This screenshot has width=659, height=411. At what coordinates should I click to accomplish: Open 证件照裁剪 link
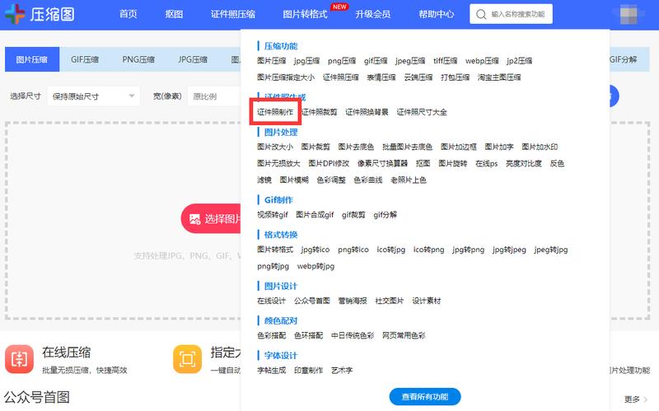(x=320, y=112)
